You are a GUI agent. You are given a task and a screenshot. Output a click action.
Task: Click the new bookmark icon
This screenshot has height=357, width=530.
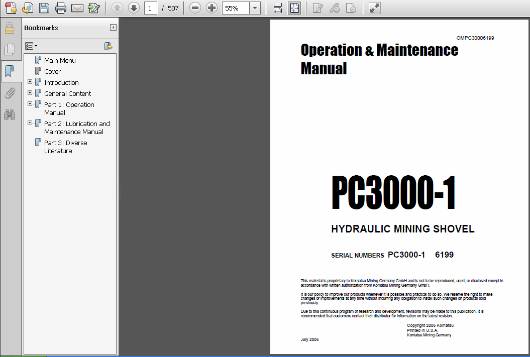[108, 46]
